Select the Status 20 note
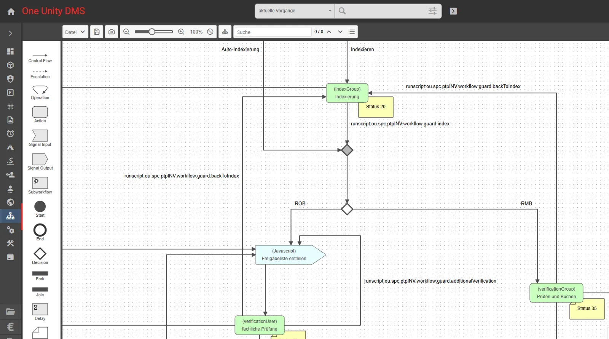This screenshot has height=339, width=609. tap(376, 107)
